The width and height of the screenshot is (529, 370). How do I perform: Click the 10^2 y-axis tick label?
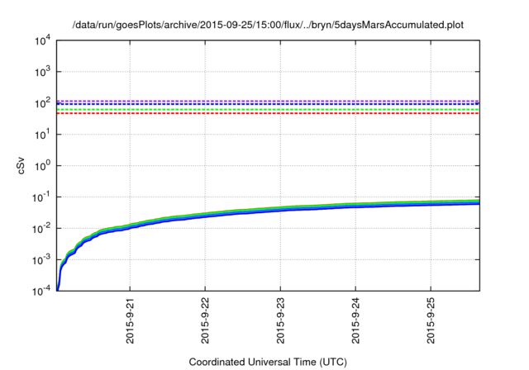click(x=43, y=103)
